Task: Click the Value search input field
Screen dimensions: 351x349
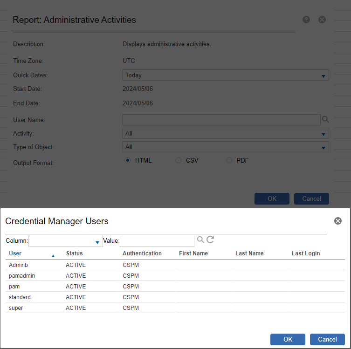Action: [x=157, y=241]
